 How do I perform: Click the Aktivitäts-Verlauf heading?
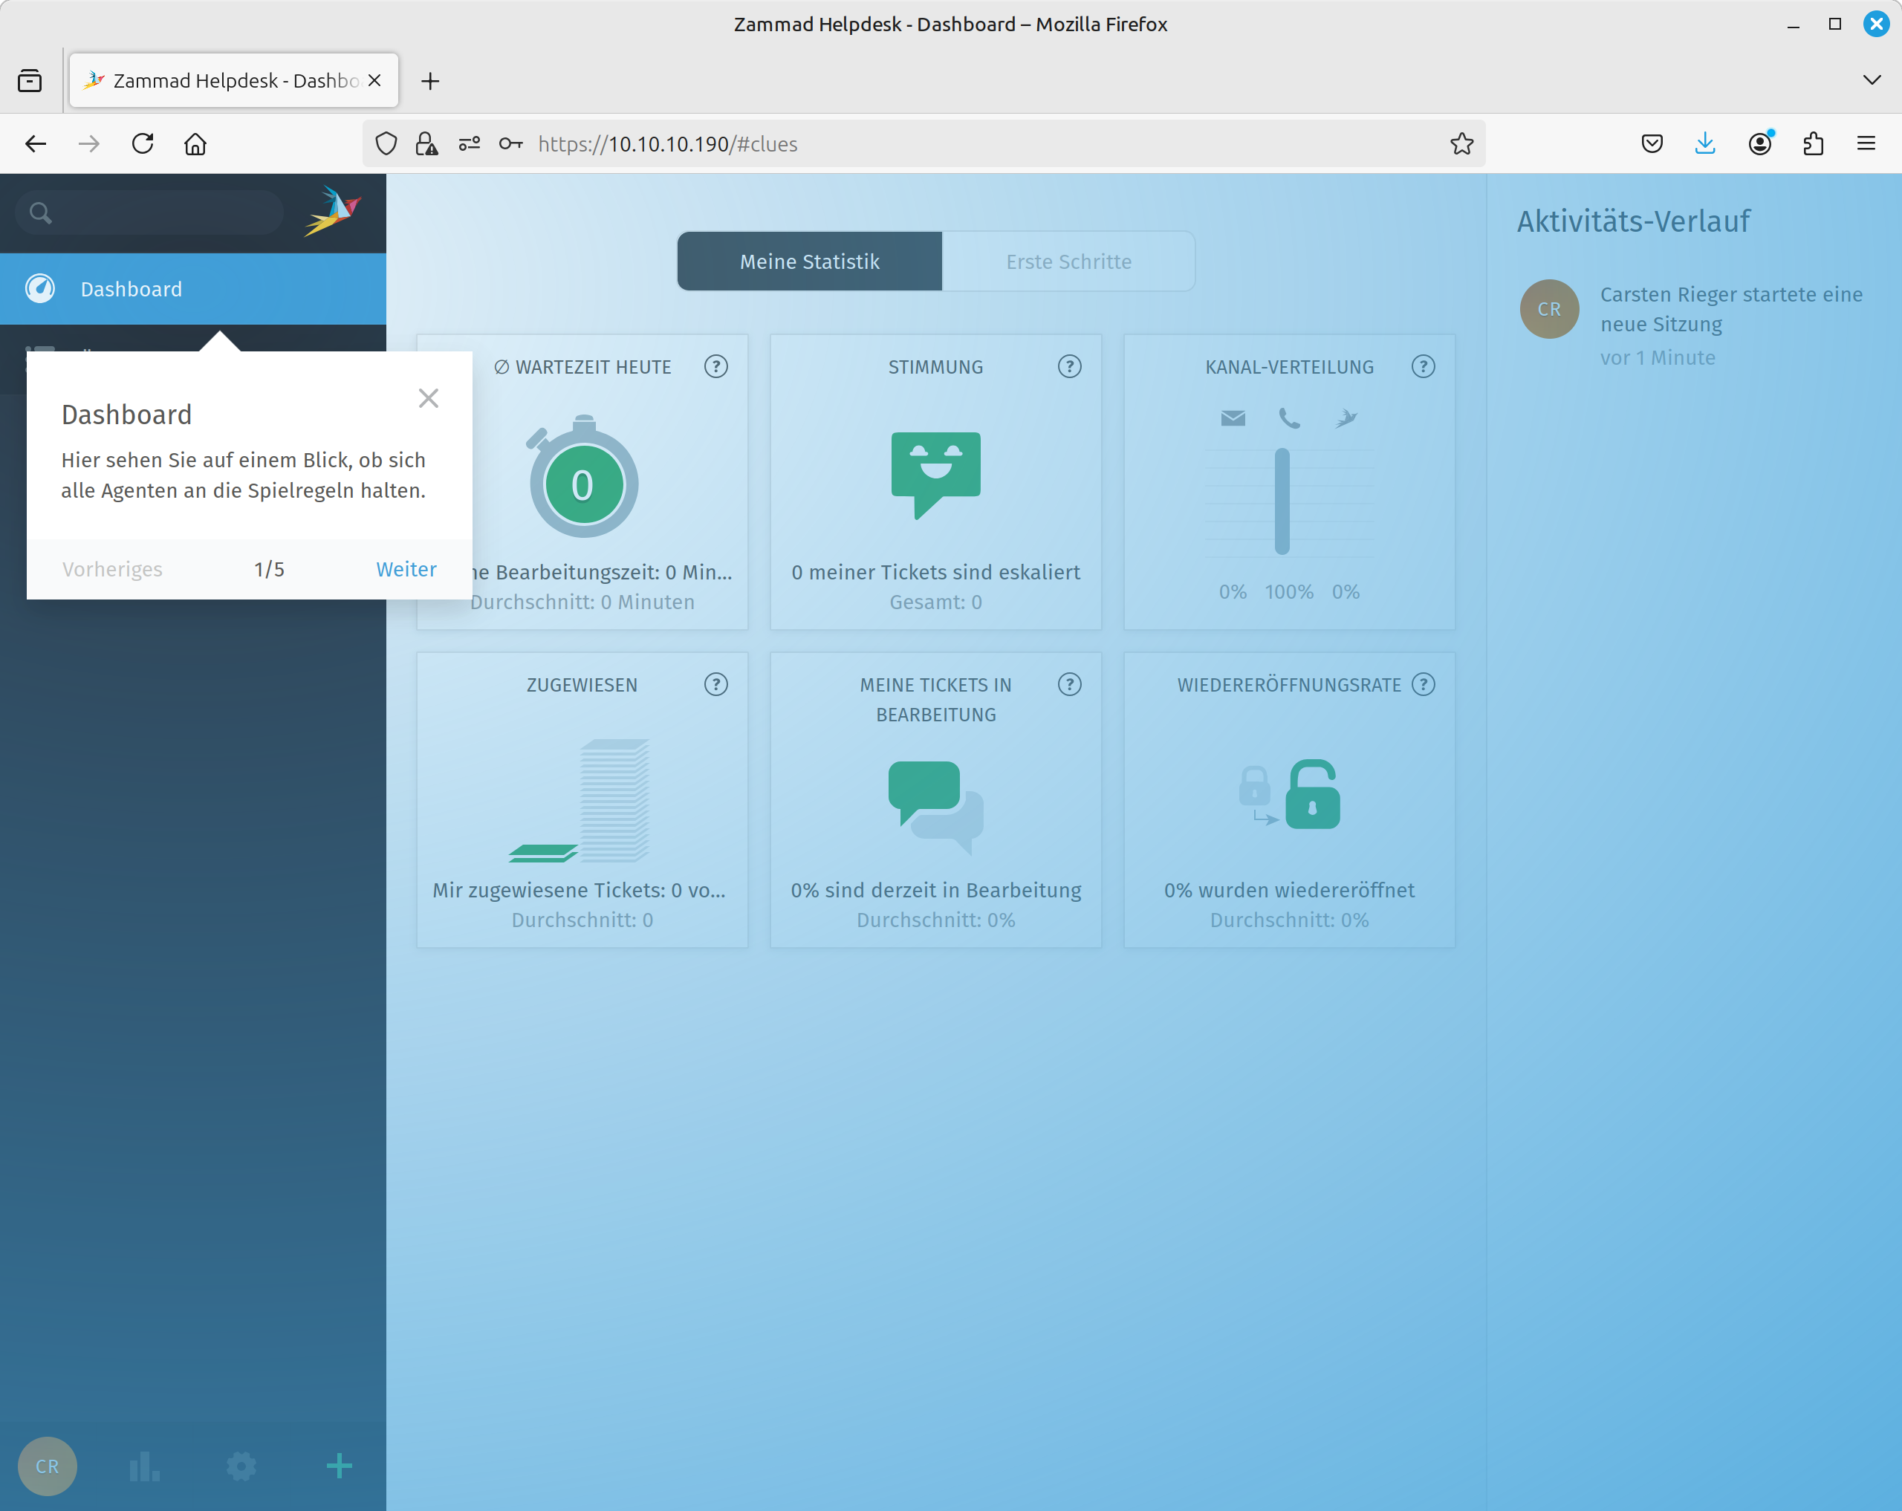pyautogui.click(x=1633, y=221)
